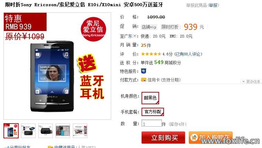The height and width of the screenshot is (148, 262).
Task: Select the first selected product thumbnail
Action: pyautogui.click(x=11, y=131)
